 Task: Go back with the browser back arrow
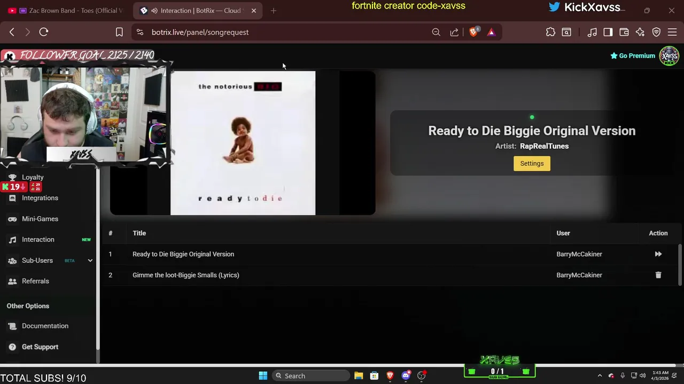pyautogui.click(x=12, y=32)
